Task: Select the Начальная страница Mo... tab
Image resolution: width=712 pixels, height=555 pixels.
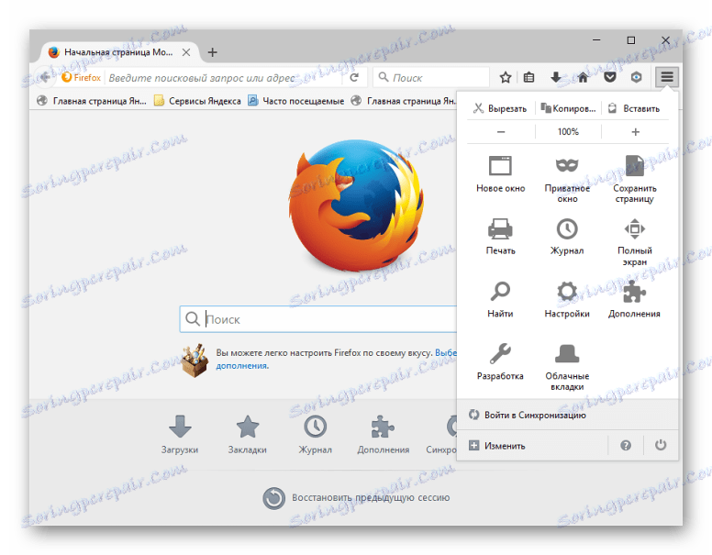Action: (x=118, y=52)
